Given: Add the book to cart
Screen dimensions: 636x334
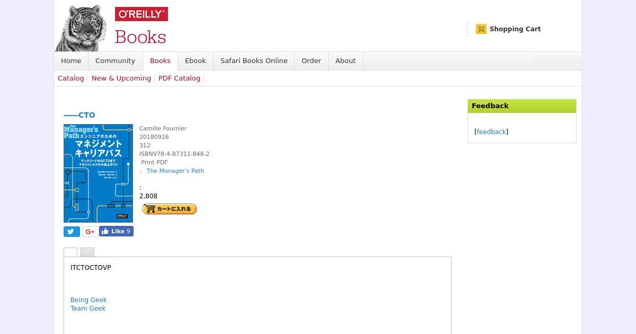Looking at the screenshot, I should 170,209.
